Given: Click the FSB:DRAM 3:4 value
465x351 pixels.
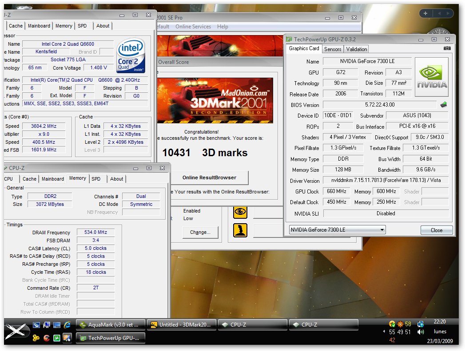Looking at the screenshot, I should click(95, 240).
